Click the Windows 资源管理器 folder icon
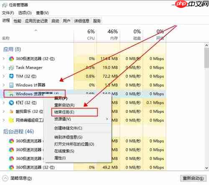 pyautogui.click(x=11, y=94)
